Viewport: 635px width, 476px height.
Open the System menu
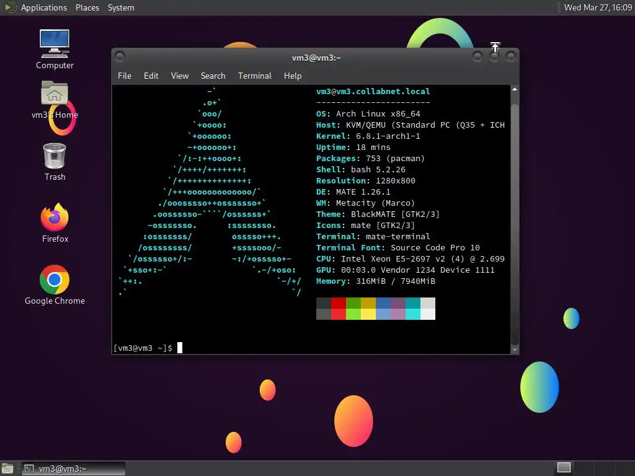121,7
